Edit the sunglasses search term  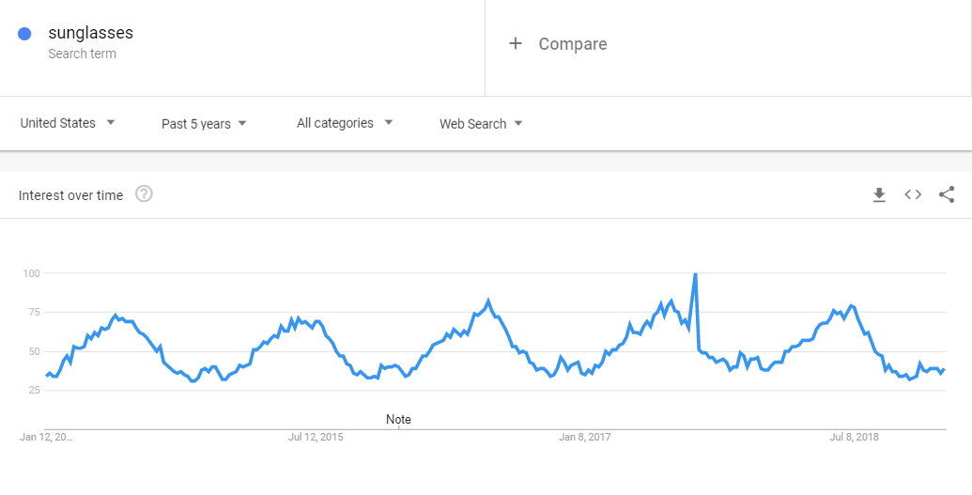90,33
